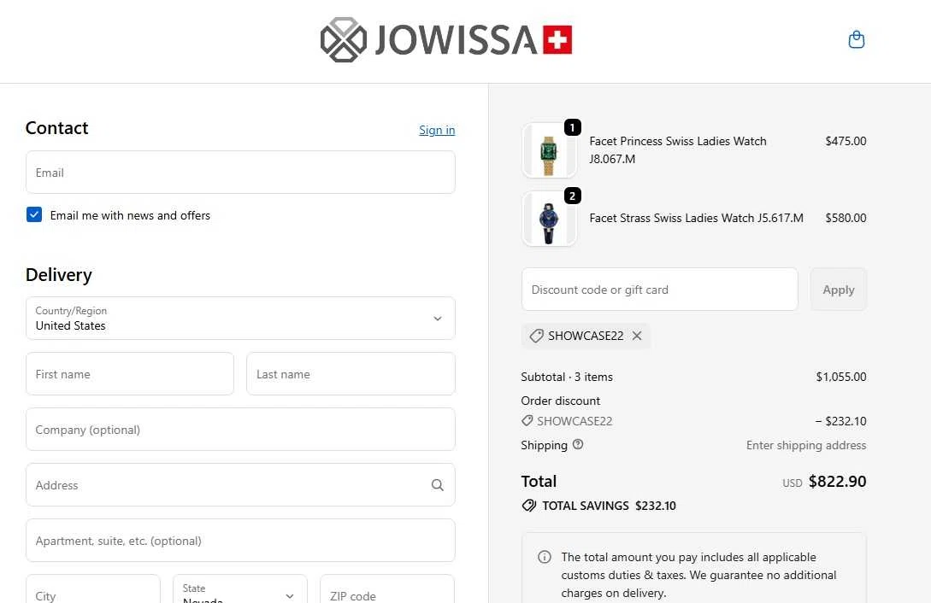Click the $580.00 price
The width and height of the screenshot is (931, 603).
point(846,218)
